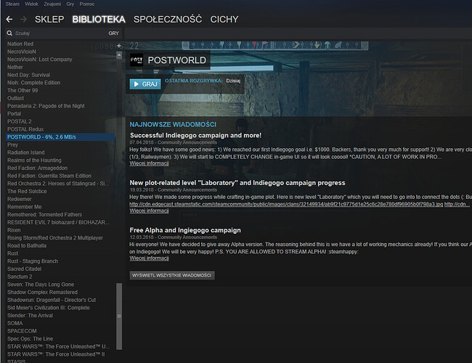Select Spec Ops: The Line
This screenshot has width=472, height=363.
(30, 339)
